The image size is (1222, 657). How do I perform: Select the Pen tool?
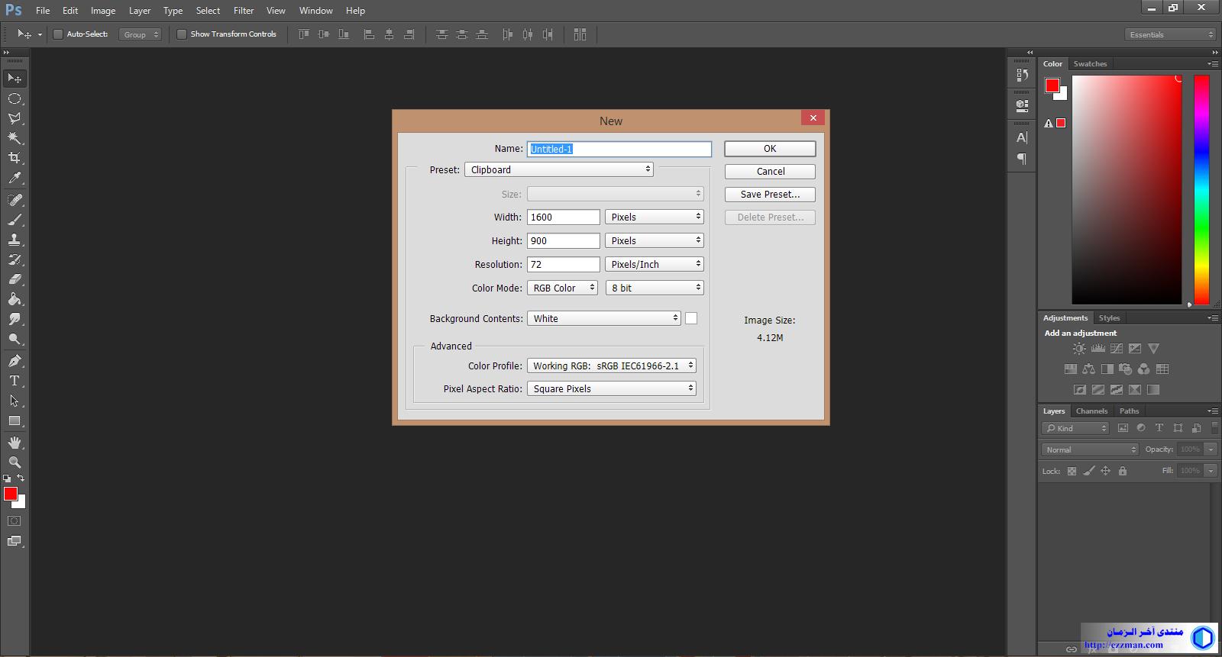coord(15,361)
